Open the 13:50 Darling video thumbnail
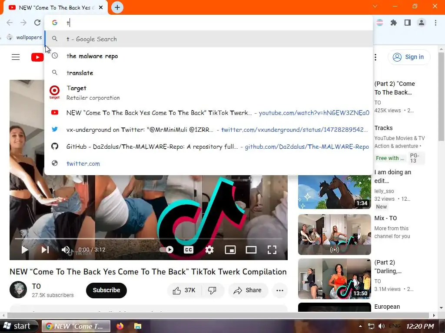 [x=335, y=279]
